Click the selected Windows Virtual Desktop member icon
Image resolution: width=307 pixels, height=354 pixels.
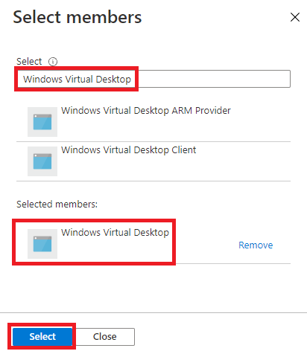tap(42, 244)
